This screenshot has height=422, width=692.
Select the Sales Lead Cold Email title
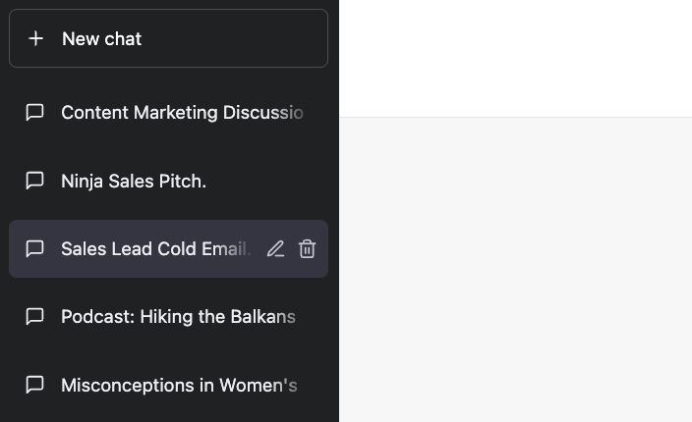(x=155, y=249)
